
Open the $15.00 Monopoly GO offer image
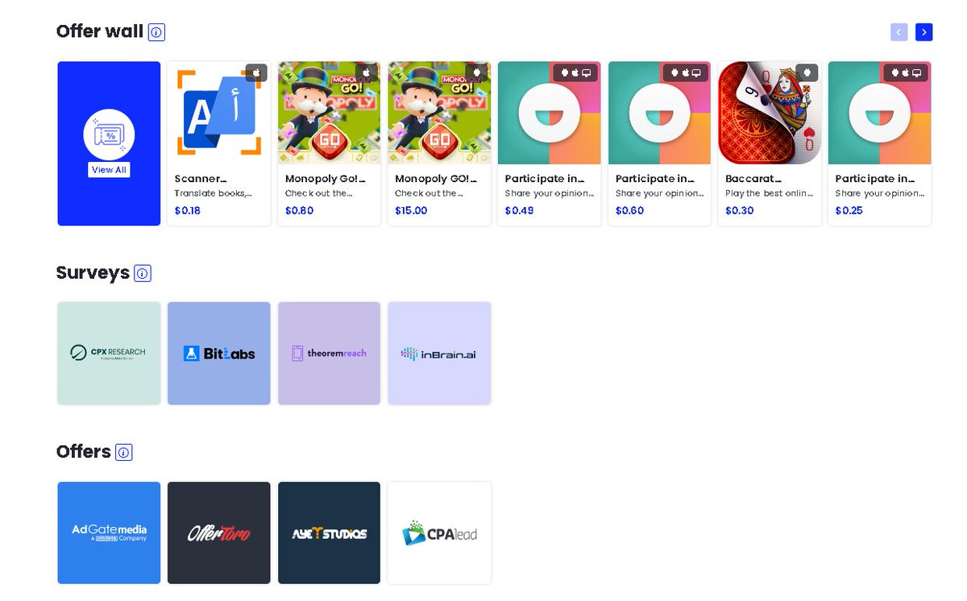(439, 113)
